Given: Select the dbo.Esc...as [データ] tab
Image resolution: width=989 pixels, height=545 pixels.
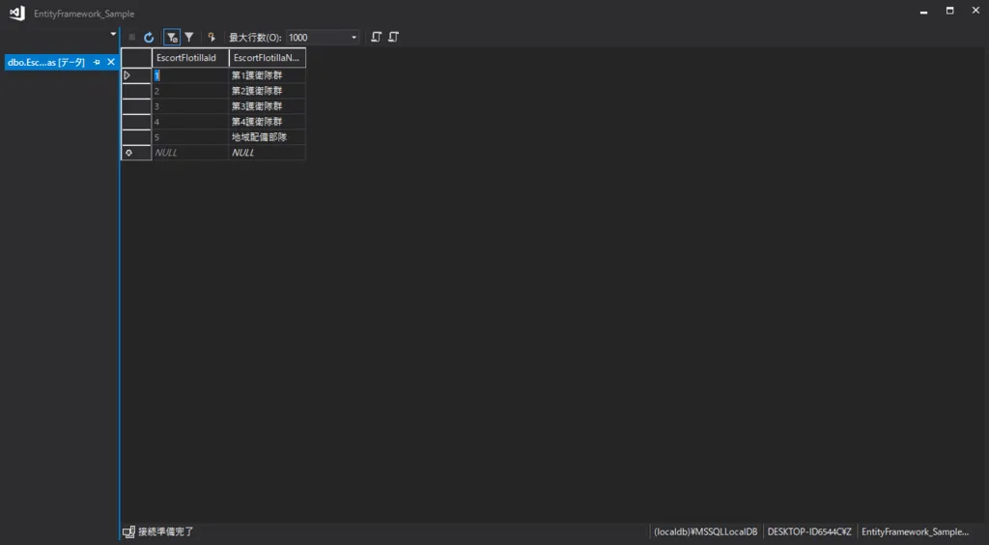Looking at the screenshot, I should click(45, 62).
